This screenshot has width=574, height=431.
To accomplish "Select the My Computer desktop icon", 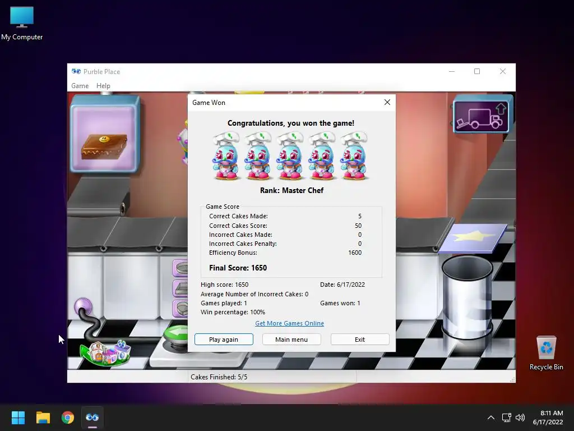I will pos(22,24).
